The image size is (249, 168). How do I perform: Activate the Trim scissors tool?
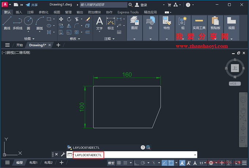coord(77,19)
